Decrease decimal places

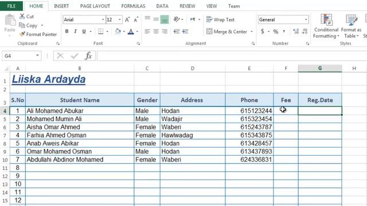(304, 31)
